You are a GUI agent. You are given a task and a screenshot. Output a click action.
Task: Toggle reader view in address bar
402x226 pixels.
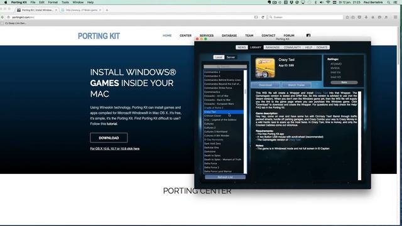click(256, 17)
